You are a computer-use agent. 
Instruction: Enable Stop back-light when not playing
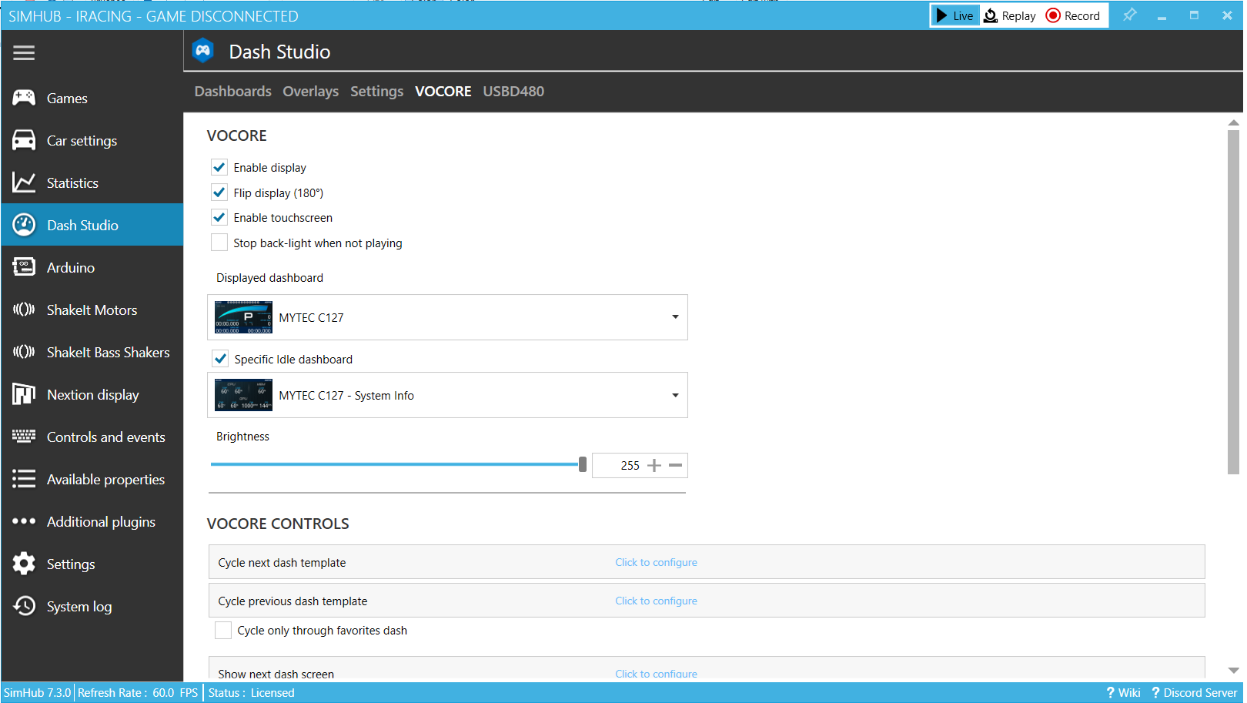219,243
